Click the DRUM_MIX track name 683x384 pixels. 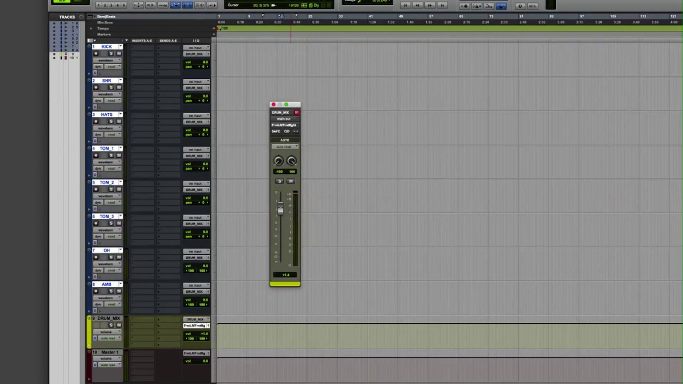(108, 318)
